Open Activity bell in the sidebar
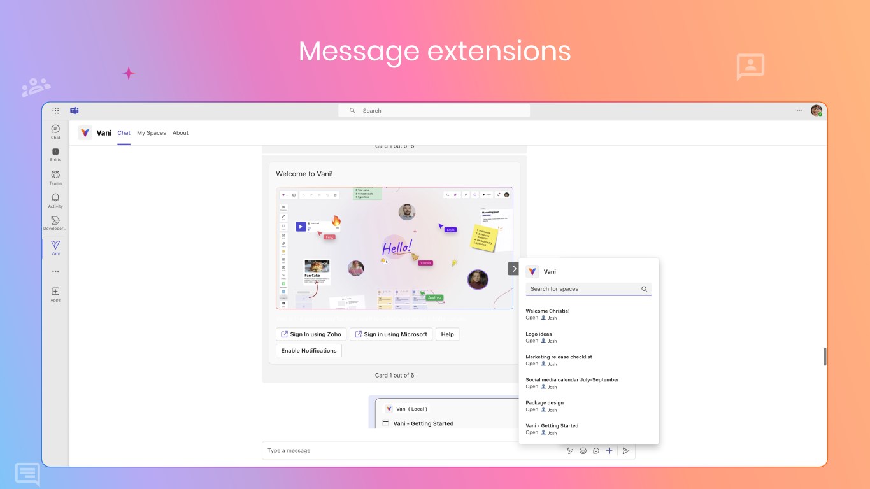 55,201
